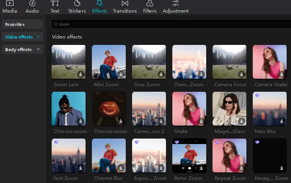Choose the Halo Blur effect thumbnail
Screen dimensions: 291x183
pos(270,109)
